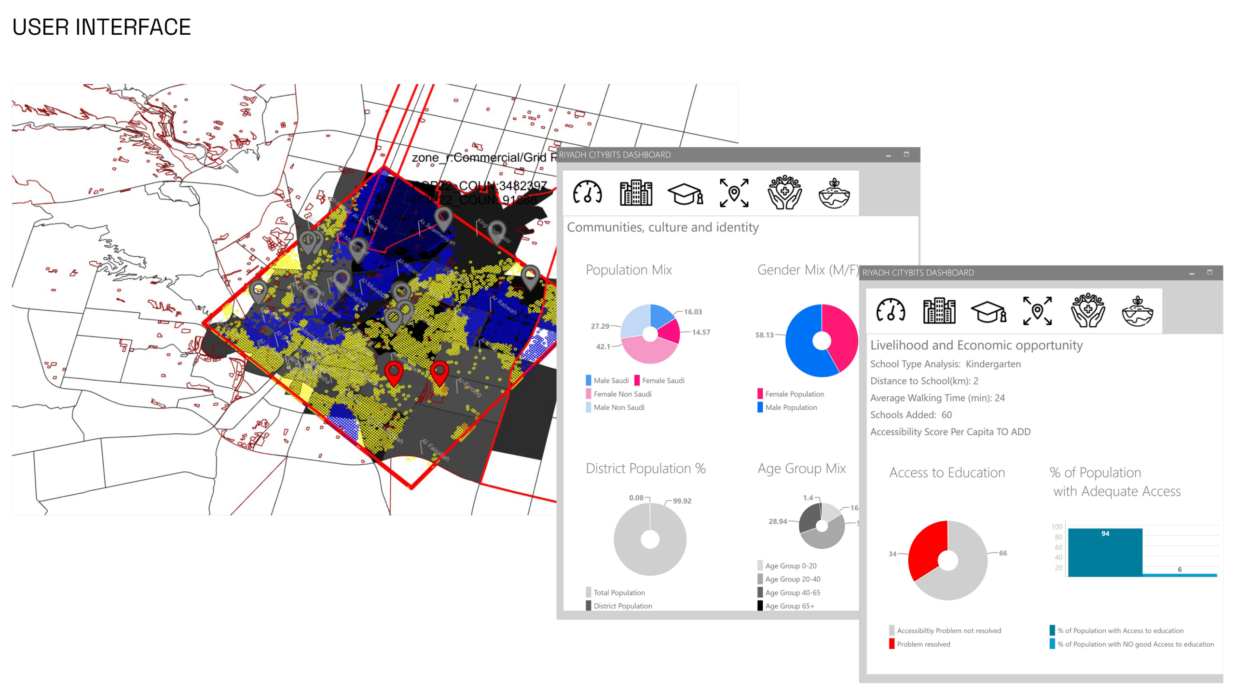Open the graduation cap icon in rear dashboard
This screenshot has width=1235, height=695.
point(685,194)
